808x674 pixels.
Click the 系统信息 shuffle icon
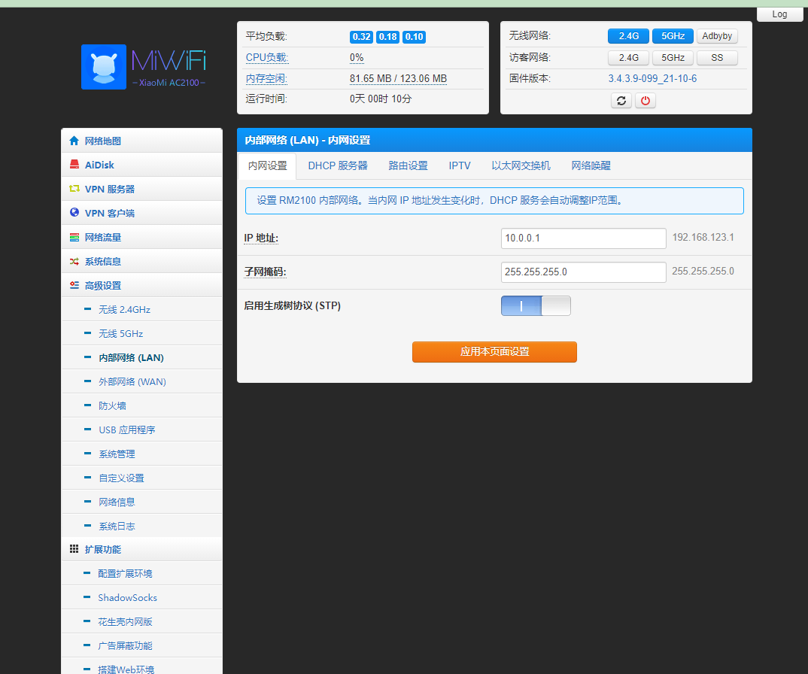click(x=74, y=261)
